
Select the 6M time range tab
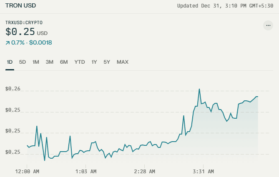[x=64, y=62]
